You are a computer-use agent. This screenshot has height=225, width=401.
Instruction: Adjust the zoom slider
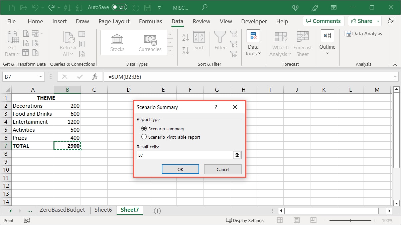(351, 220)
